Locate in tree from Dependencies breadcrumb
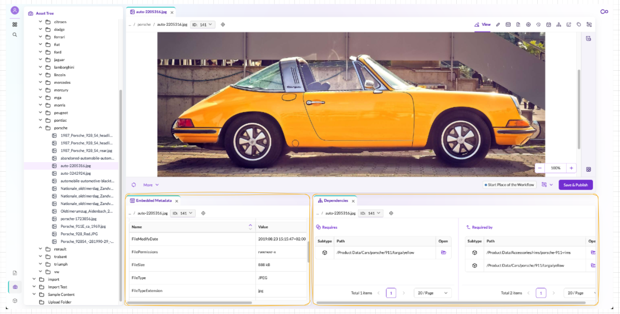The height and width of the screenshot is (314, 620). pyautogui.click(x=391, y=213)
